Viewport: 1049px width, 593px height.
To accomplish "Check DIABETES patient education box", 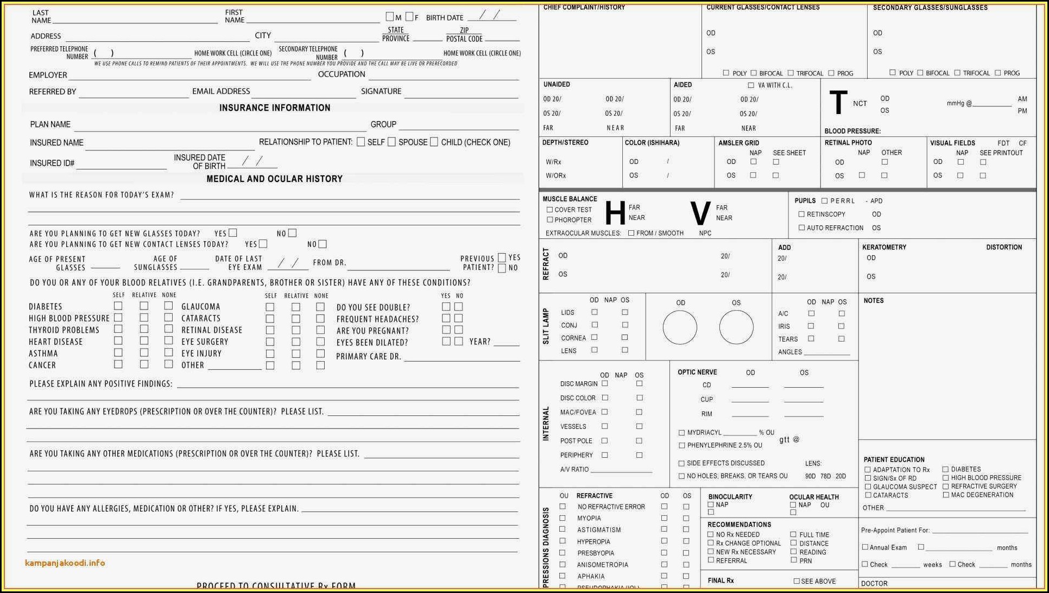I will (945, 469).
